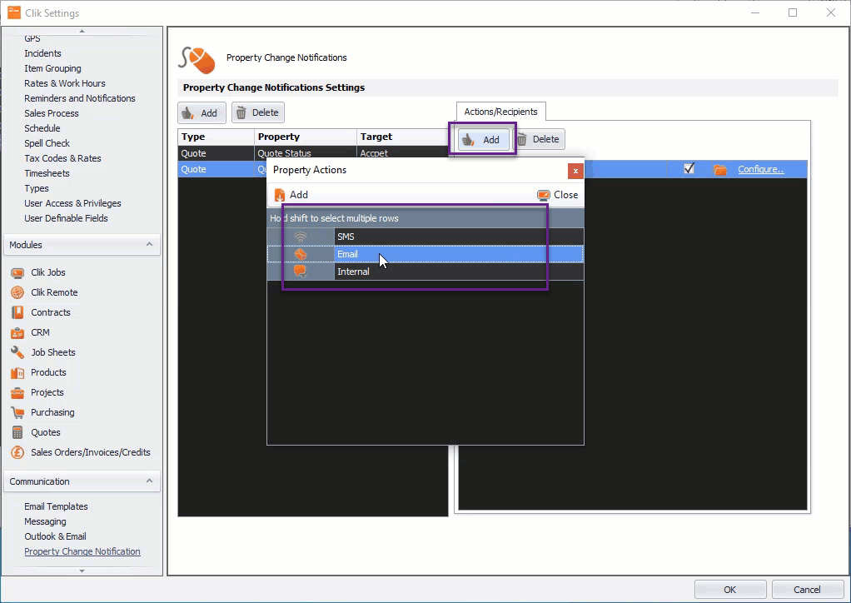The image size is (851, 603).
Task: Click the orange folder icon beside Configure
Action: point(719,169)
